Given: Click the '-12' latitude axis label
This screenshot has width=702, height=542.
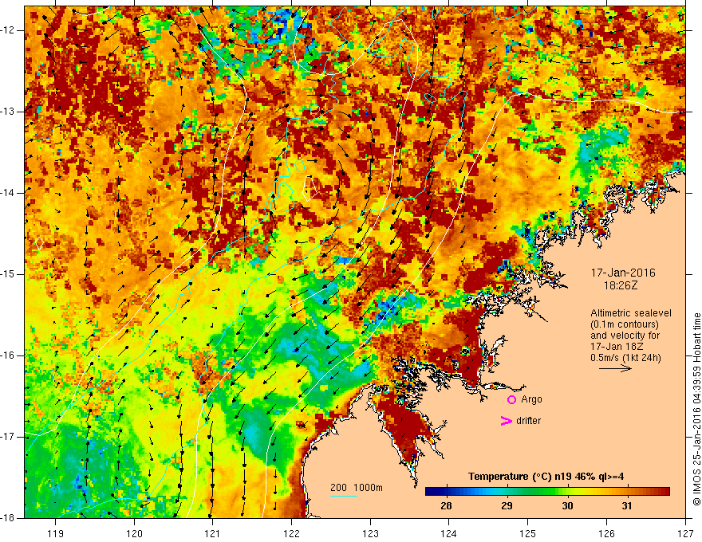Looking at the screenshot, I should click(8, 30).
